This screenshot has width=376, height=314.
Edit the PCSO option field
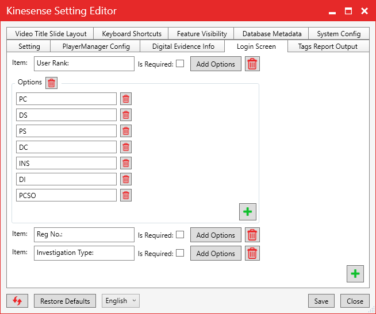tap(67, 195)
